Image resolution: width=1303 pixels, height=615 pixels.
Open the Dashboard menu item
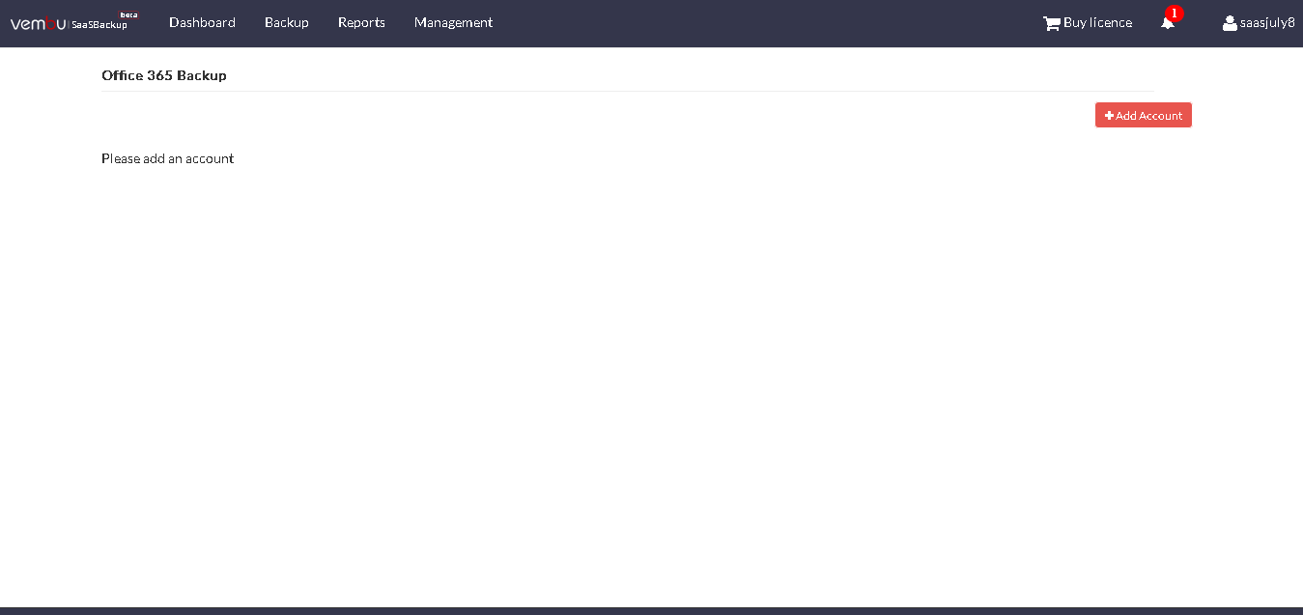[202, 22]
